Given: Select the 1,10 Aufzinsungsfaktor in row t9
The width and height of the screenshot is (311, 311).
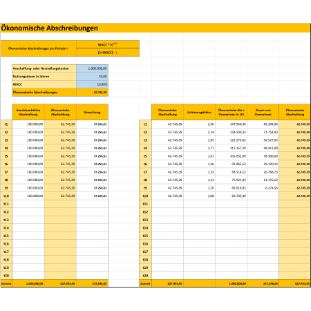Looking at the screenshot, I should tap(200, 188).
